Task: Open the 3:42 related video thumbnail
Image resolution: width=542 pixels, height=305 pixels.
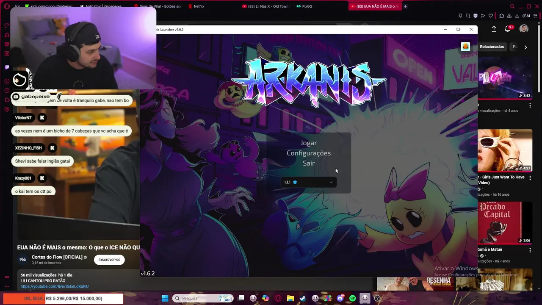Action: pyautogui.click(x=505, y=79)
